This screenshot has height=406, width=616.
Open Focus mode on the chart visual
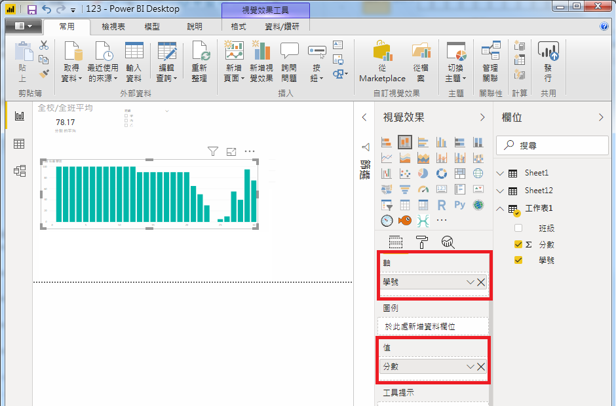(231, 151)
